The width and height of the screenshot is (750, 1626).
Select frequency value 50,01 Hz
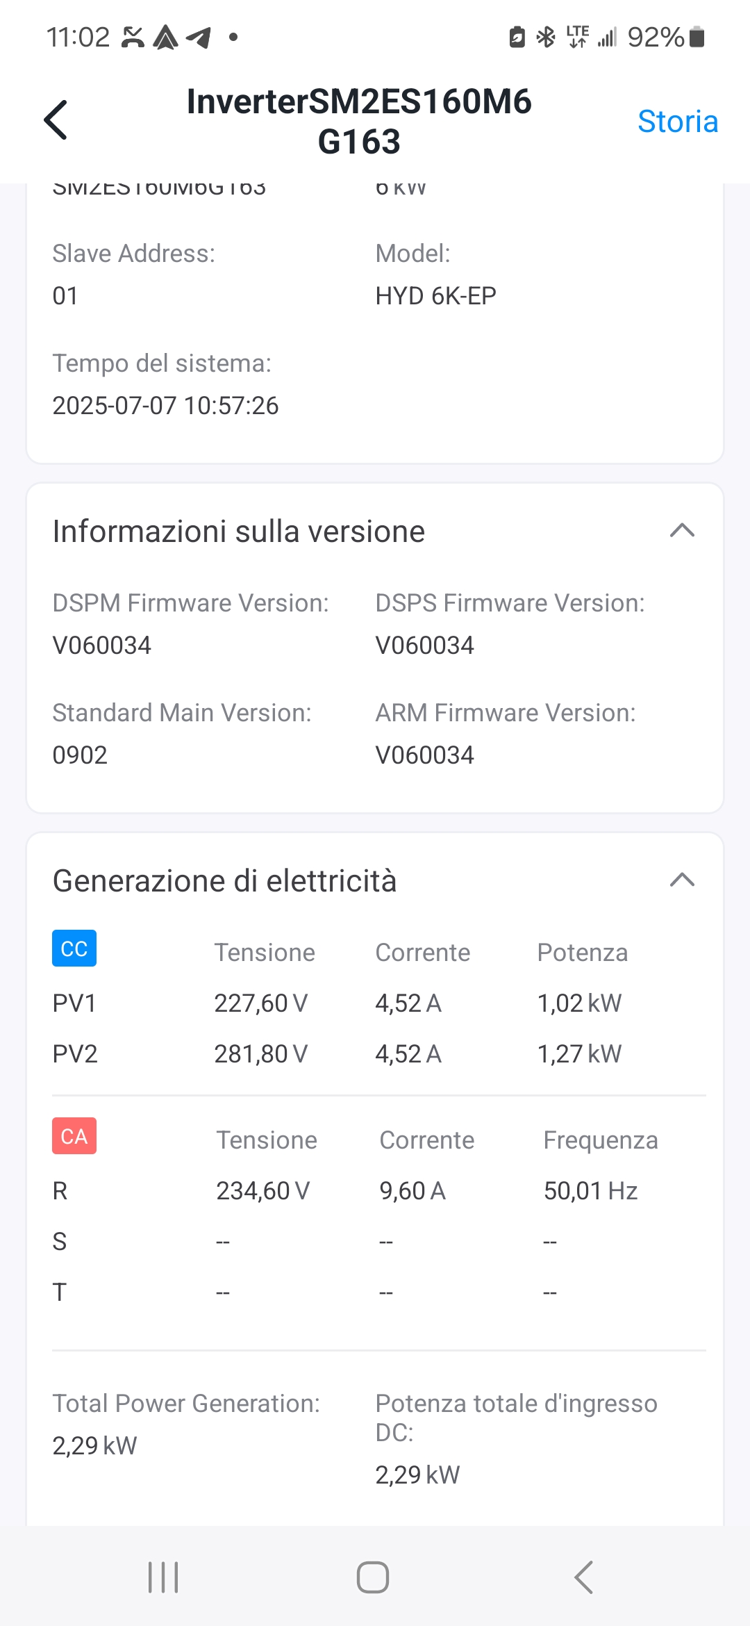pos(590,1191)
